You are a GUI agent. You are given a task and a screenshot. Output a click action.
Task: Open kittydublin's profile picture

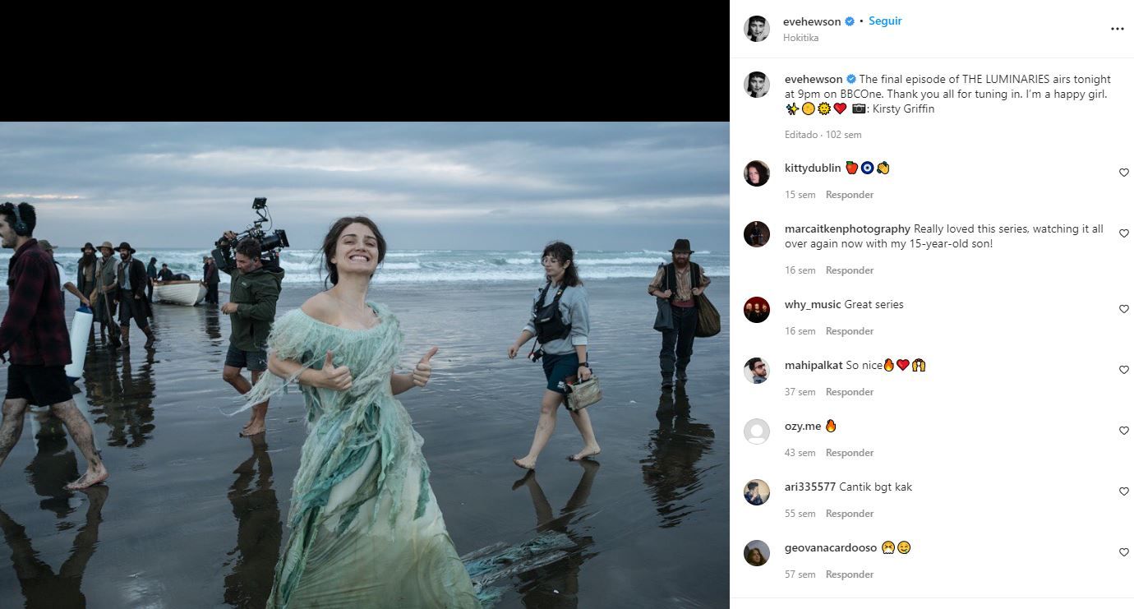tap(757, 173)
